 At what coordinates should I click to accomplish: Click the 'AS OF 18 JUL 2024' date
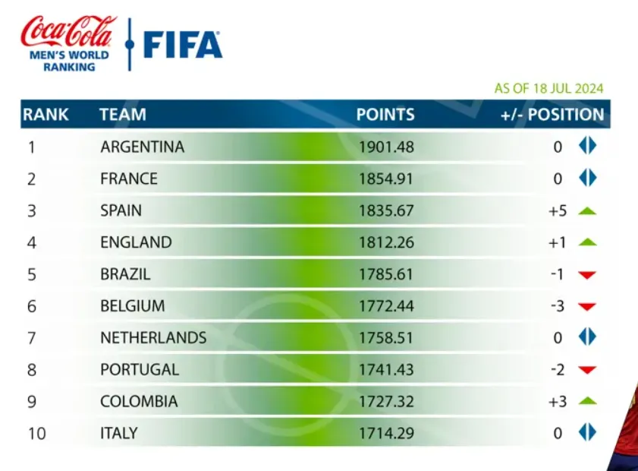click(548, 88)
